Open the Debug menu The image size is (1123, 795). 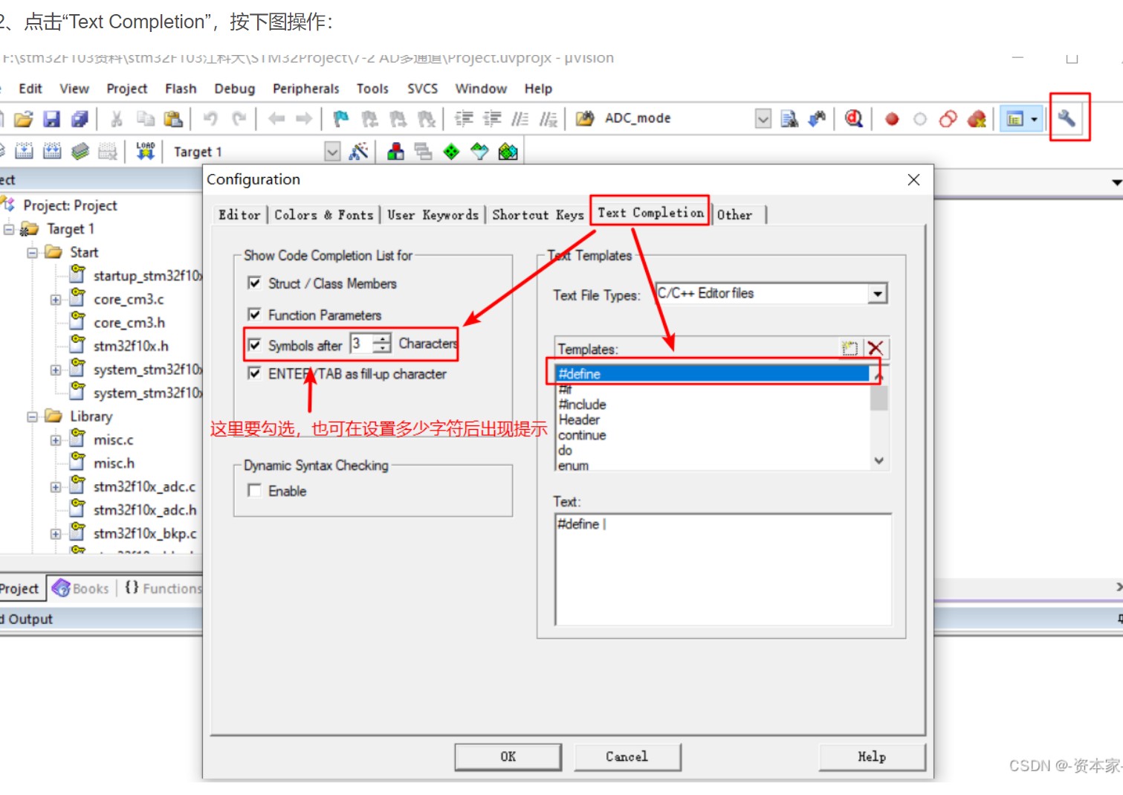234,88
